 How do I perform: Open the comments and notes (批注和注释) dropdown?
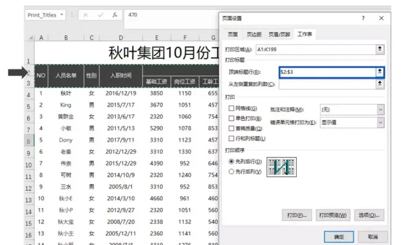380,110
